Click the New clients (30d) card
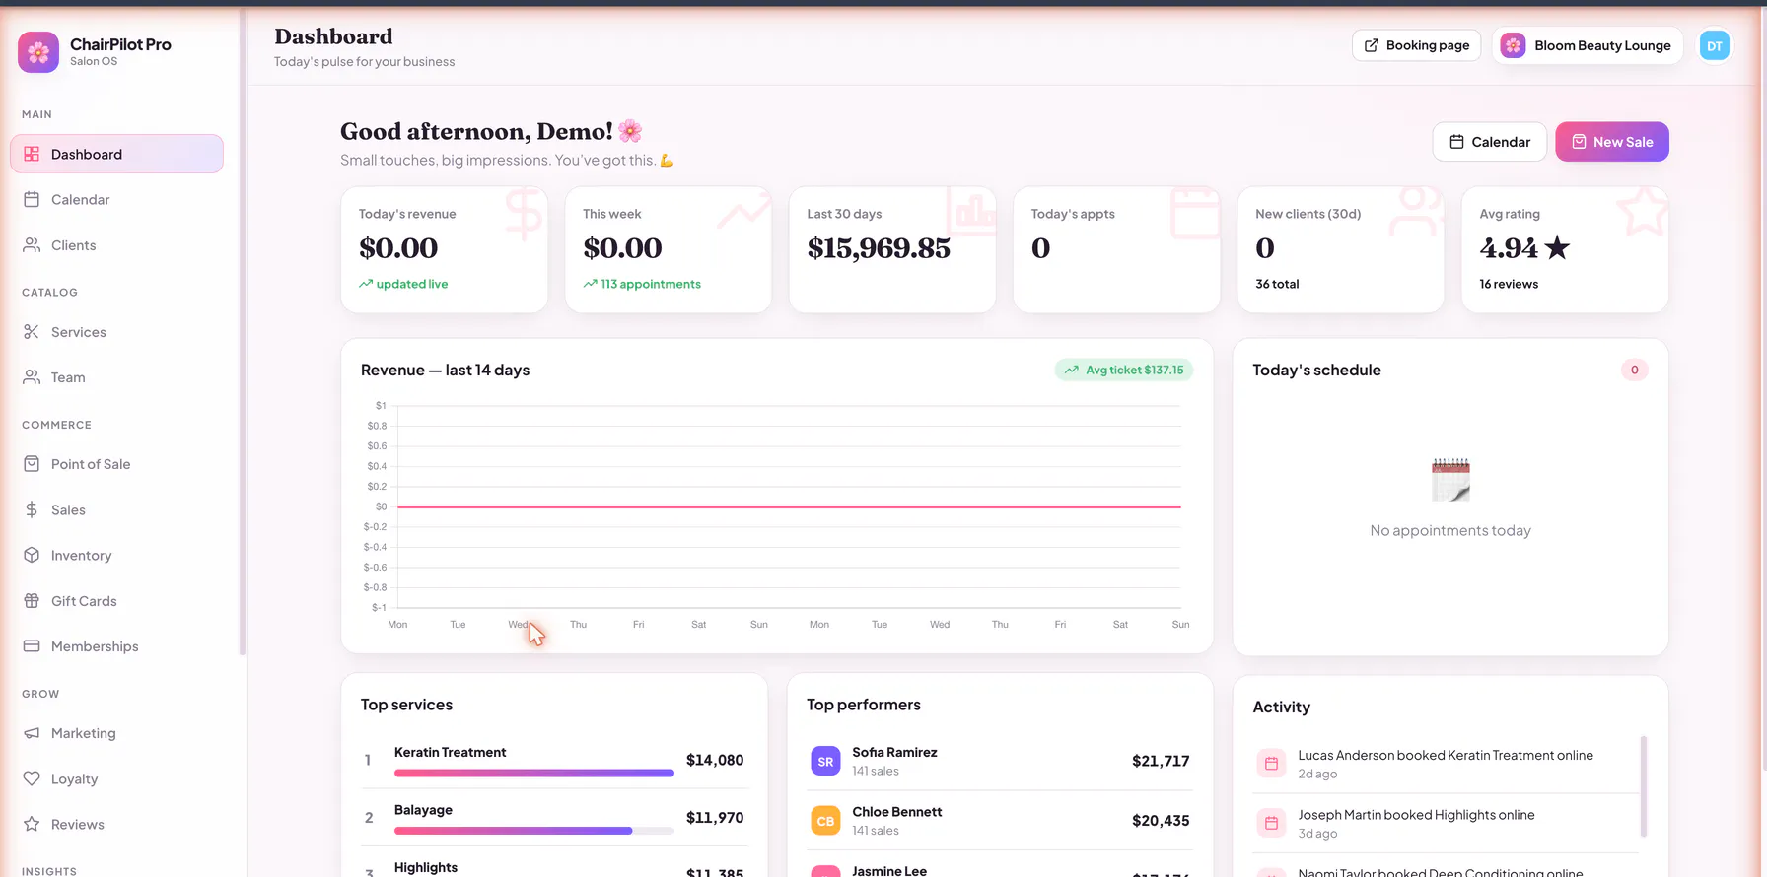 [1341, 249]
